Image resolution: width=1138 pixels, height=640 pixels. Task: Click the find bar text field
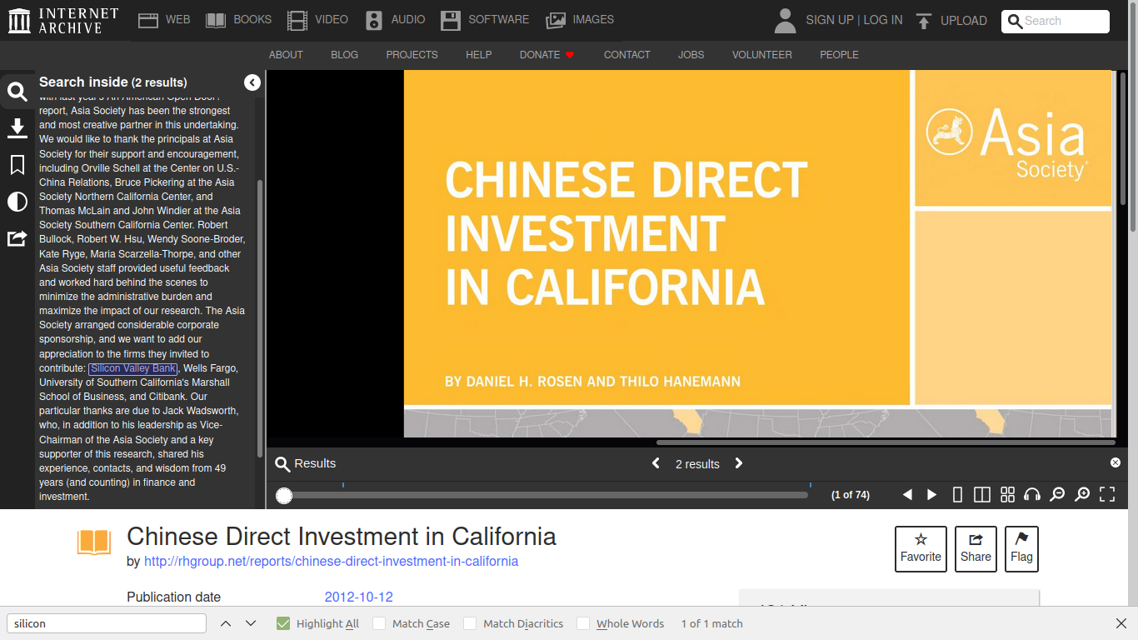coord(107,623)
